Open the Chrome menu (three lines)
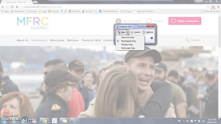 click(219, 7)
